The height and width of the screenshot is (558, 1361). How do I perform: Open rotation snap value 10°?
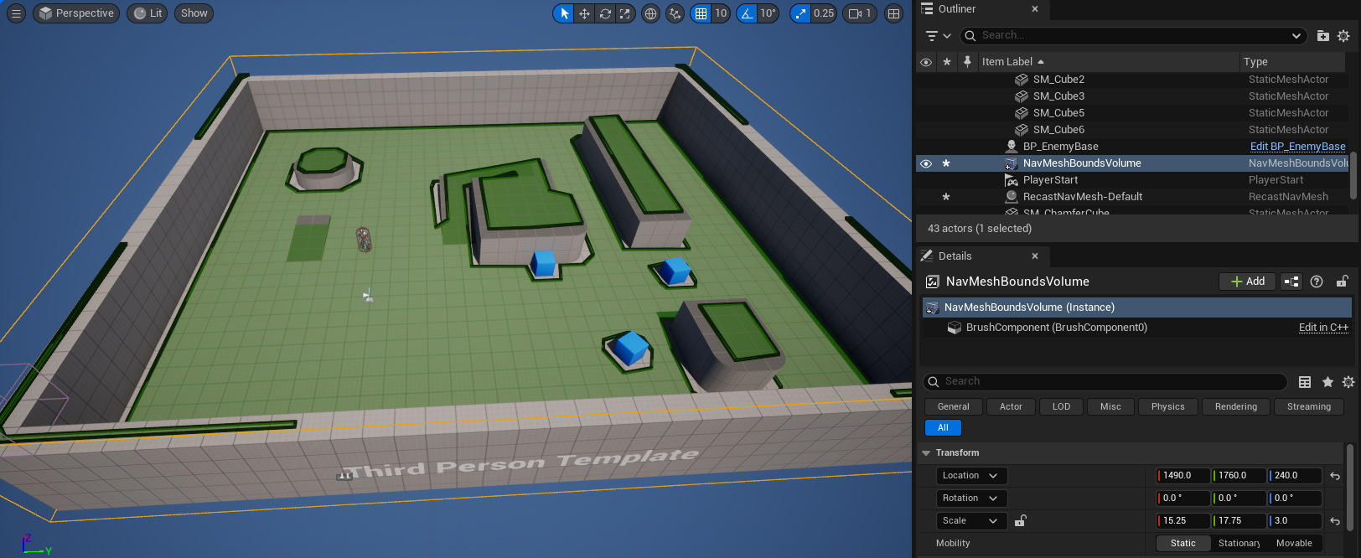point(768,13)
